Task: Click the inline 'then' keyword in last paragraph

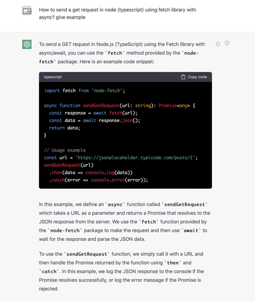Action: click(x=173, y=262)
